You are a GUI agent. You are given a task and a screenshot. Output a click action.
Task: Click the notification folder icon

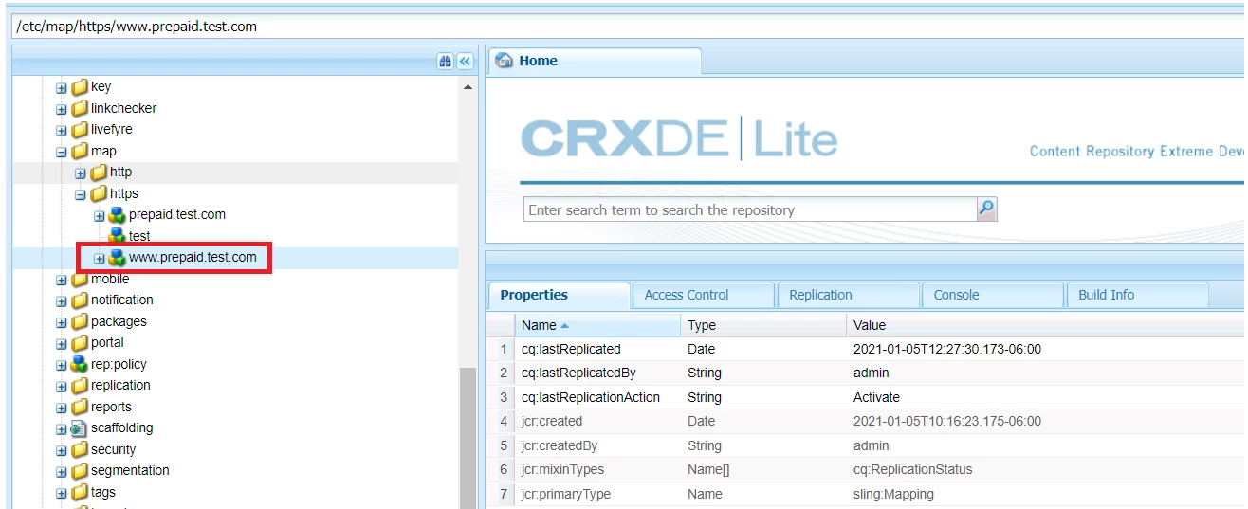click(x=80, y=300)
